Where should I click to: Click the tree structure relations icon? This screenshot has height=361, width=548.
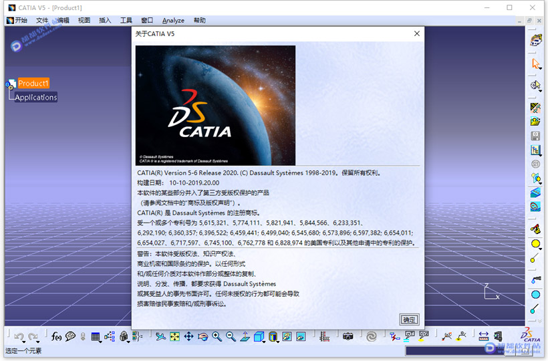110,336
